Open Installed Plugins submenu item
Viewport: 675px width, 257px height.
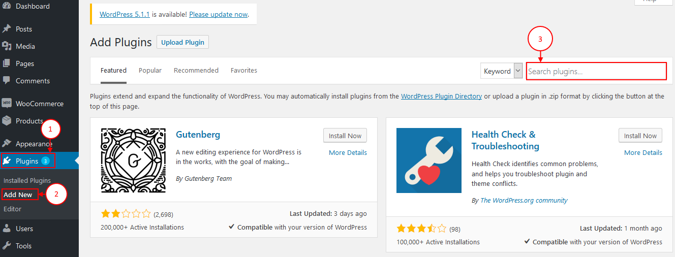(x=27, y=180)
